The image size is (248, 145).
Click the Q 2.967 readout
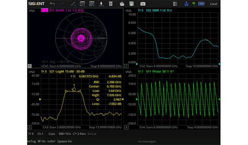109,100
